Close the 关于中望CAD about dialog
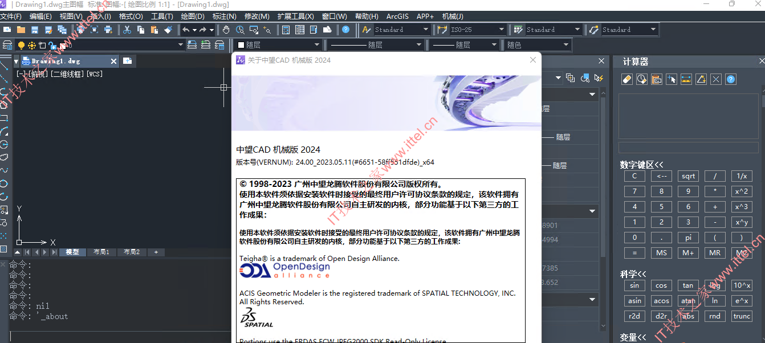 [x=533, y=60]
